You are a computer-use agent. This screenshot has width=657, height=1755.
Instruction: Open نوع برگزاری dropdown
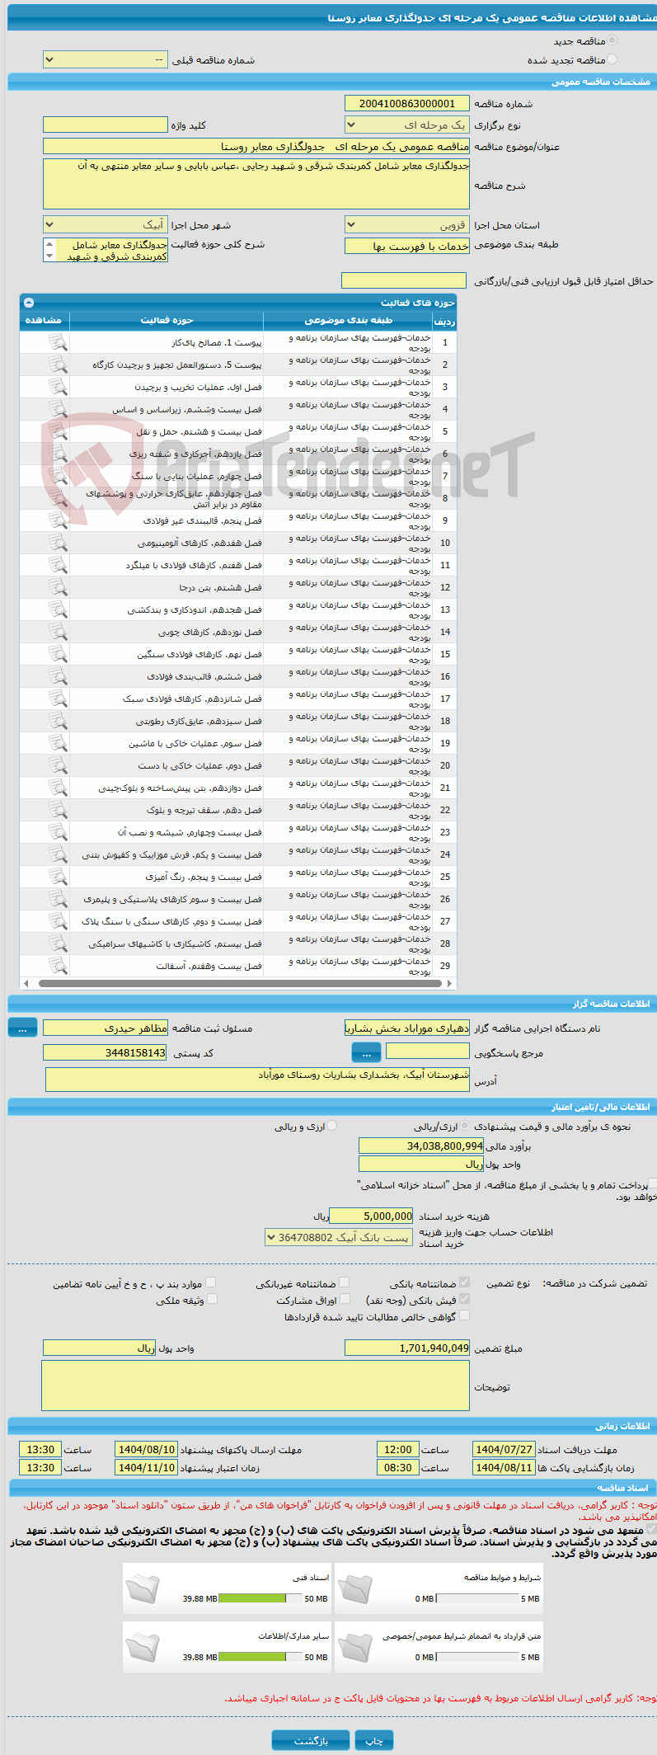(407, 125)
